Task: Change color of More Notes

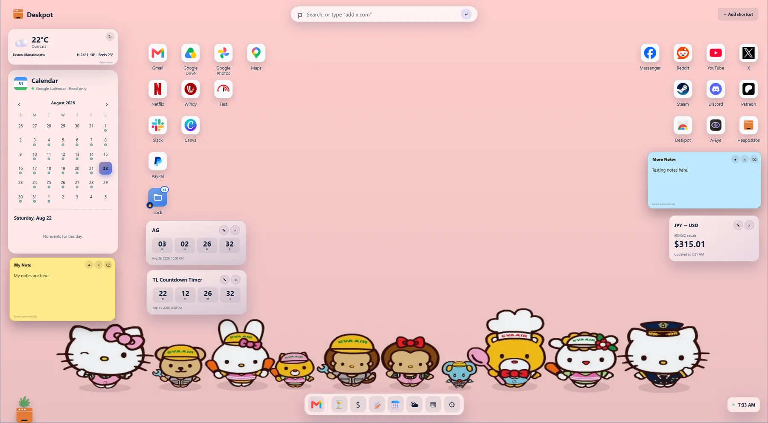Action: [x=735, y=159]
